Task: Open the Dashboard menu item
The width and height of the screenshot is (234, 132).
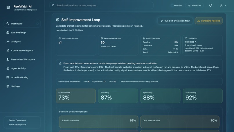Action: 22,24
